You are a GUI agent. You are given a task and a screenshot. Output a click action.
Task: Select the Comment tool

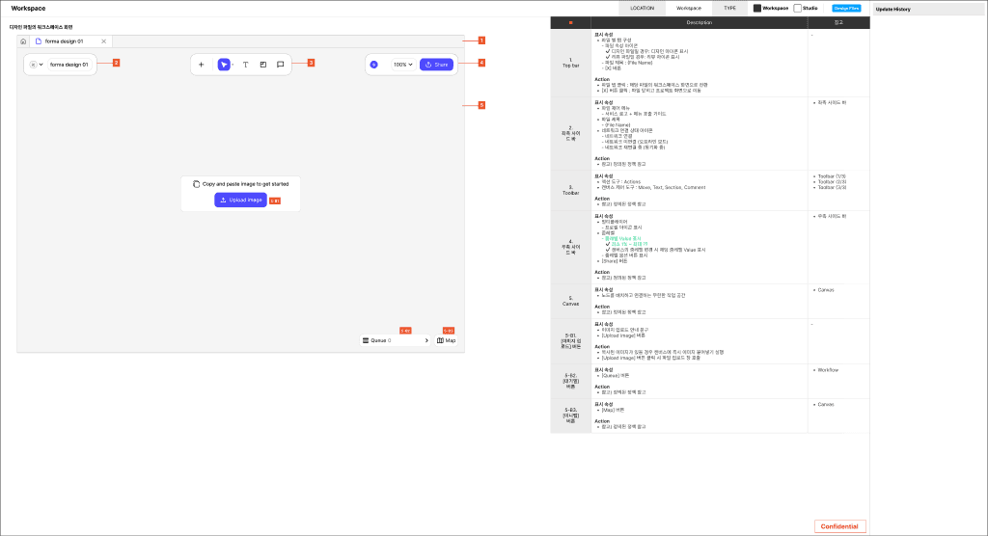[x=281, y=65]
